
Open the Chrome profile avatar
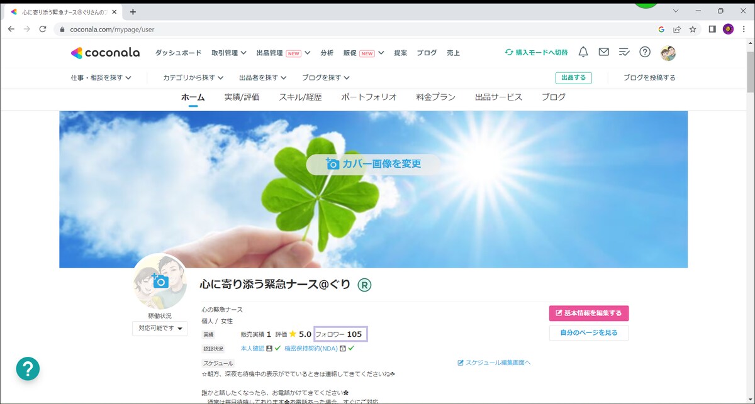728,29
